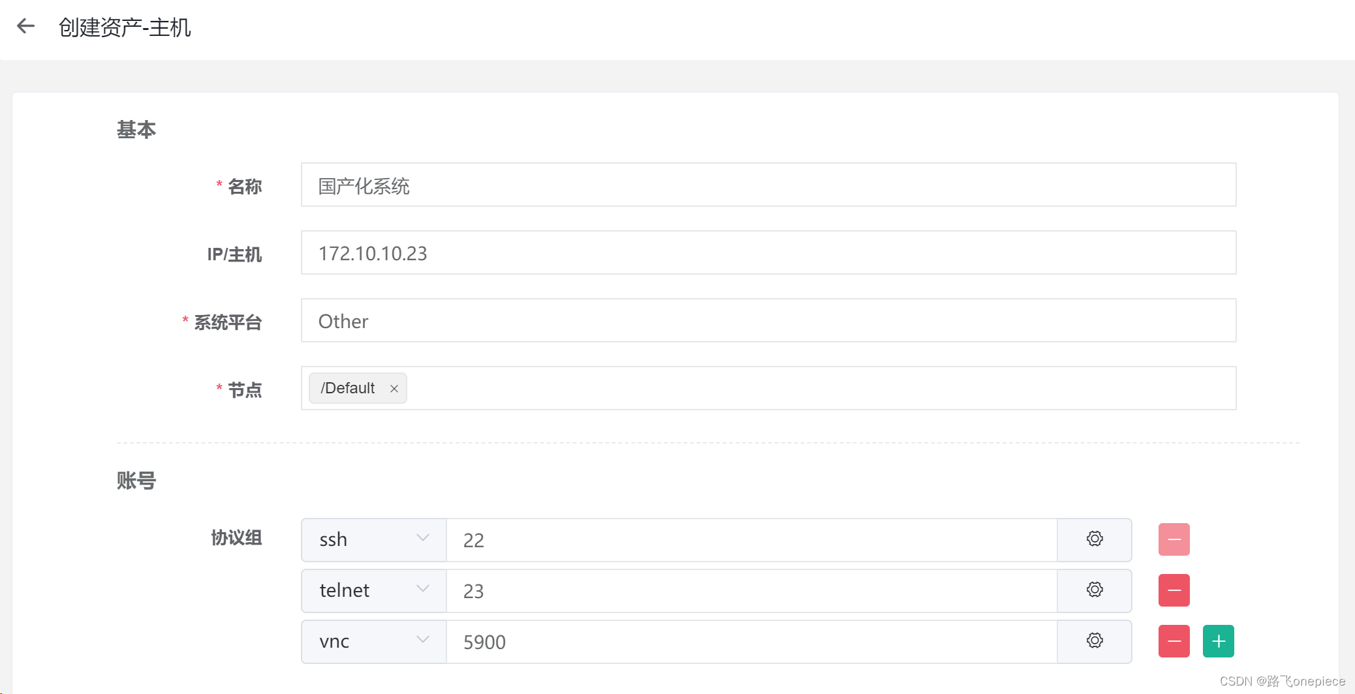The width and height of the screenshot is (1355, 694).
Task: Expand the telnet protocol dropdown
Action: [373, 590]
